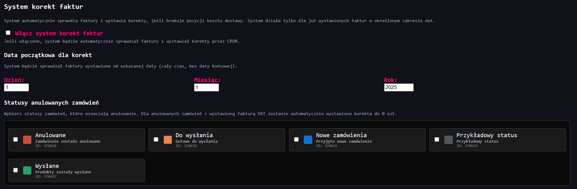Select the Rok field showing 2025

point(399,87)
